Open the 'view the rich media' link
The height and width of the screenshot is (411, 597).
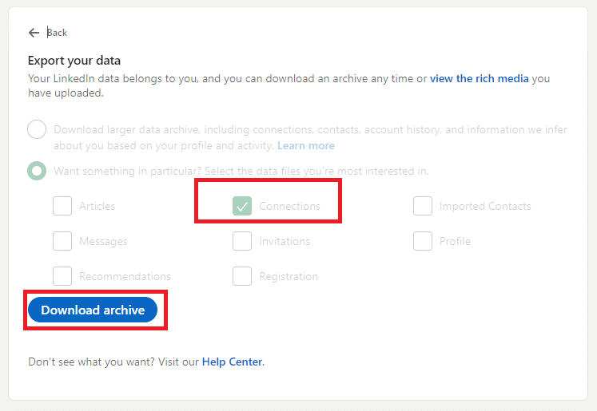[480, 79]
